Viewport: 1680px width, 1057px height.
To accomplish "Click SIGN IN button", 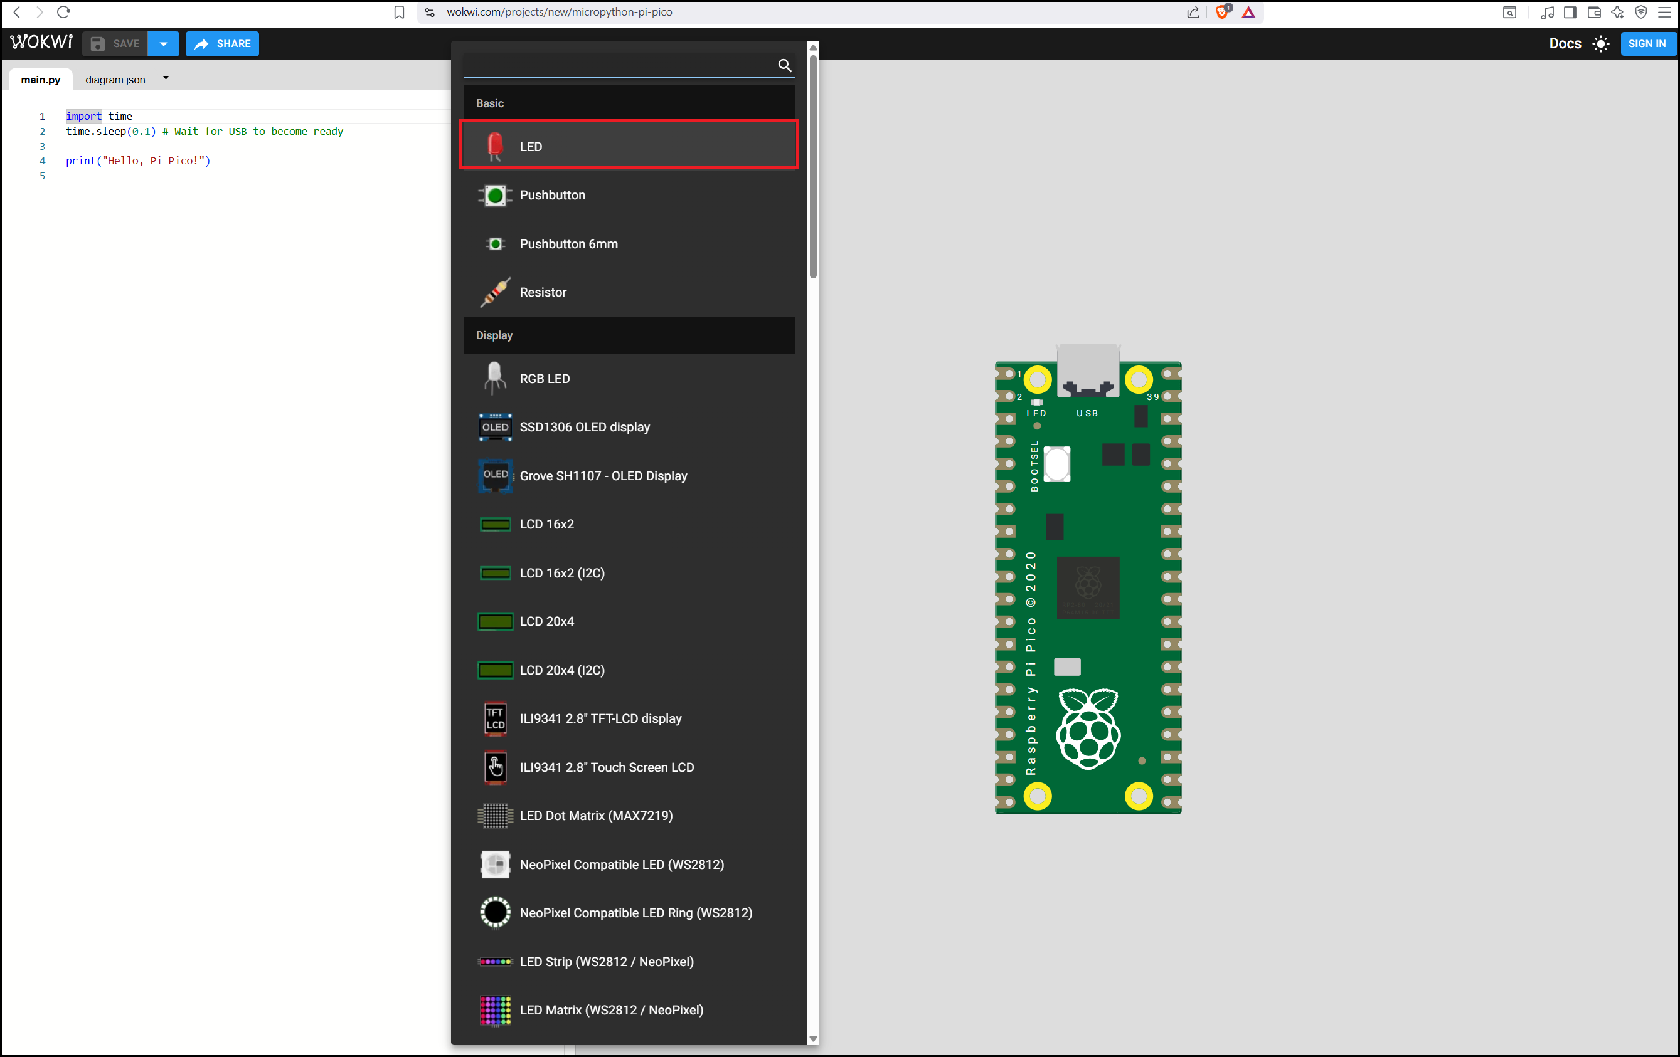I will 1647,43.
